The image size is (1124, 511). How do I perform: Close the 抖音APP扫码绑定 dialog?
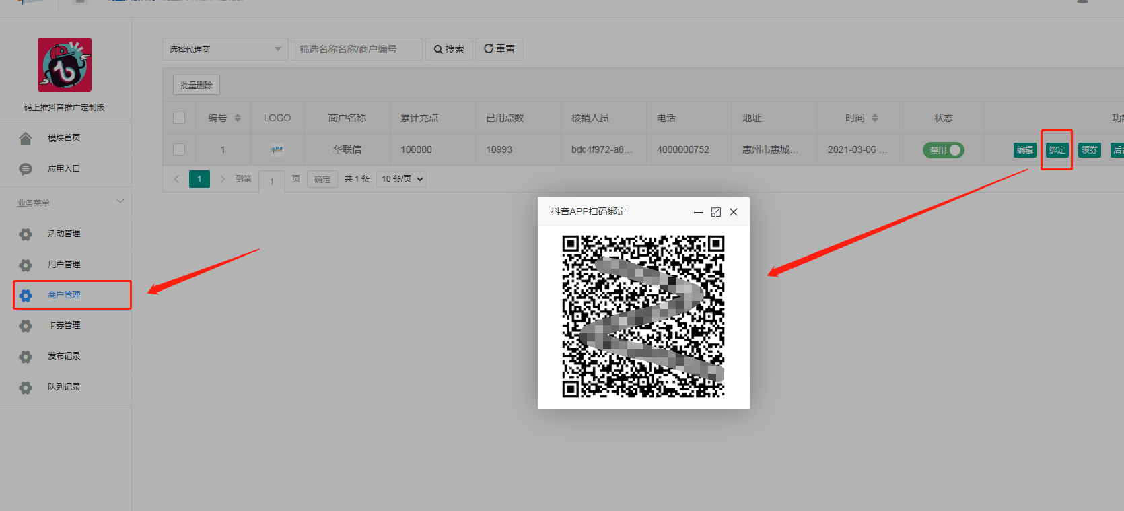pyautogui.click(x=734, y=212)
